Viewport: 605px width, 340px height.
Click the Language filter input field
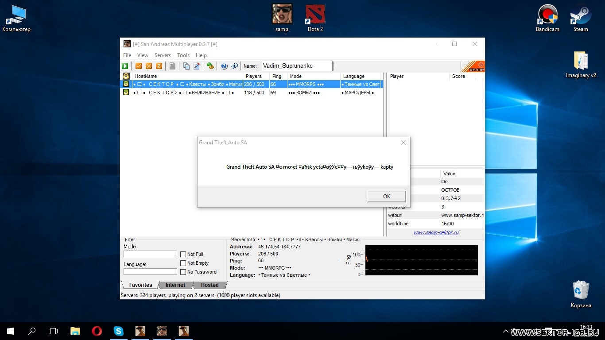click(x=150, y=272)
